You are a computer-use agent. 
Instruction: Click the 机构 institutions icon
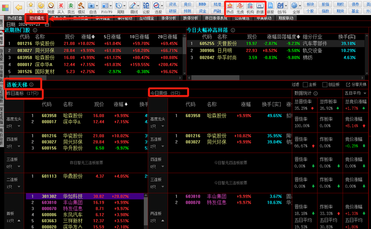coord(250,7)
